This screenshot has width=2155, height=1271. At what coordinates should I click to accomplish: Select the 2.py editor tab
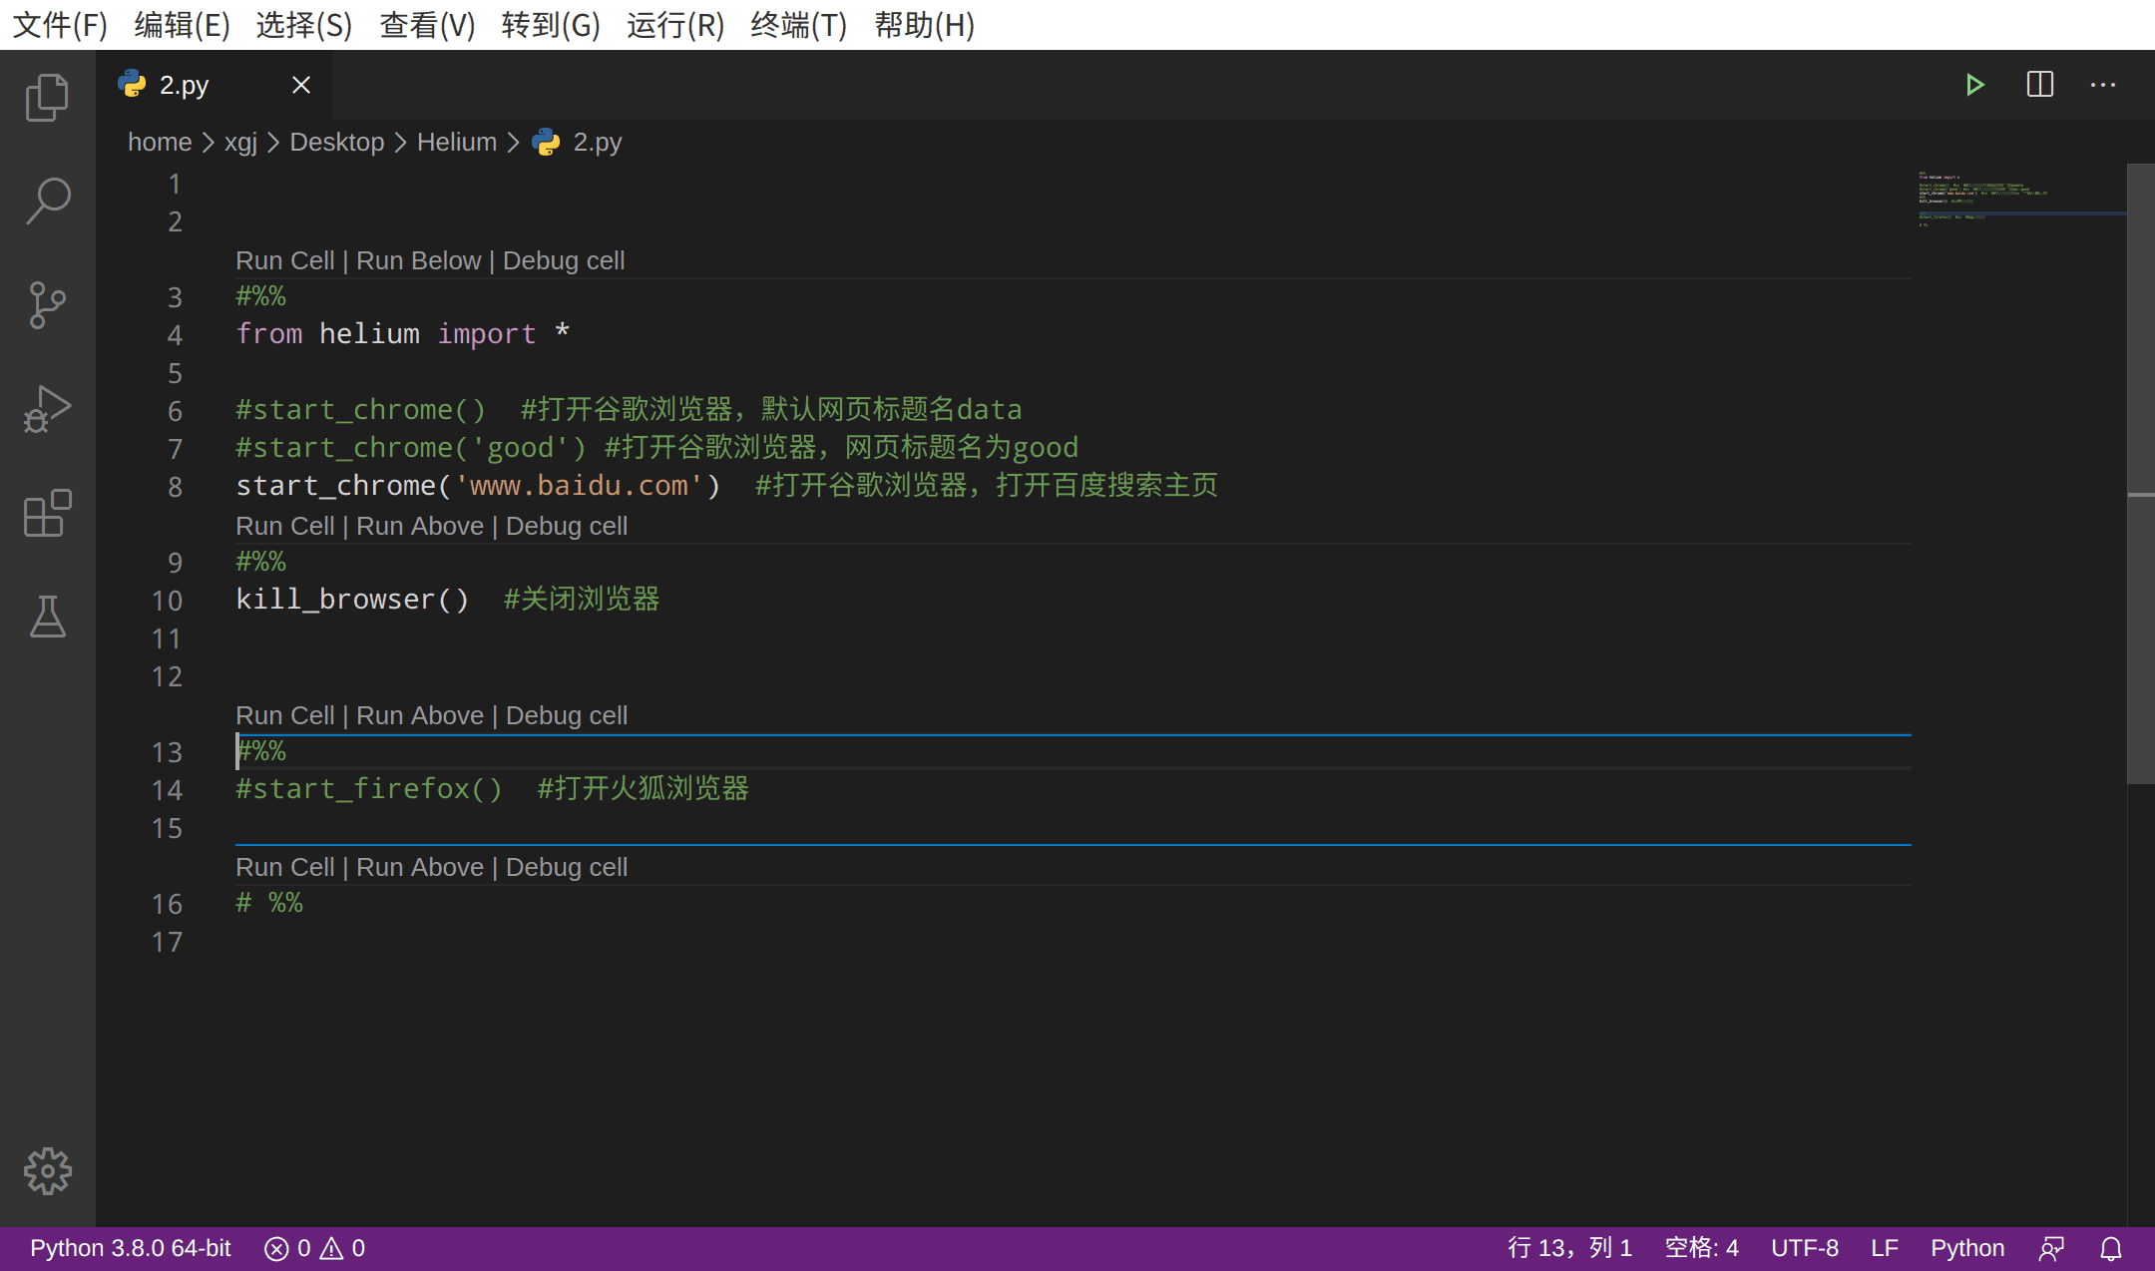(183, 85)
